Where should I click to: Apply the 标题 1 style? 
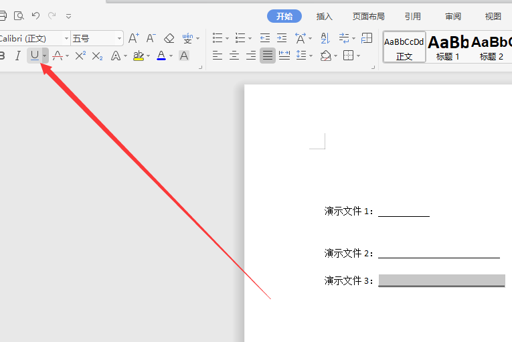(x=448, y=48)
